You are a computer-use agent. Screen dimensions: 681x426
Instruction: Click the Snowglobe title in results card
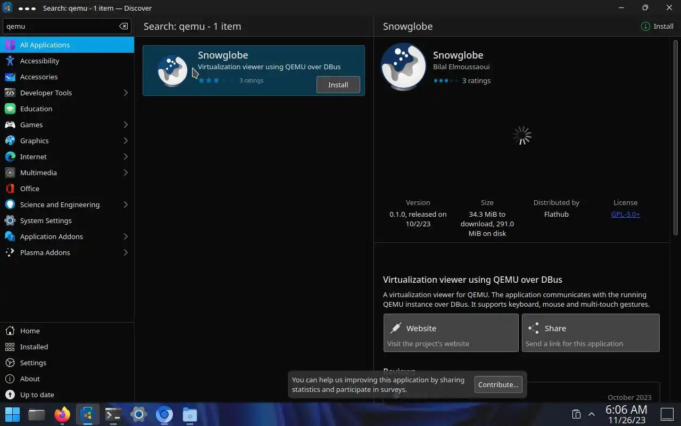pos(223,55)
